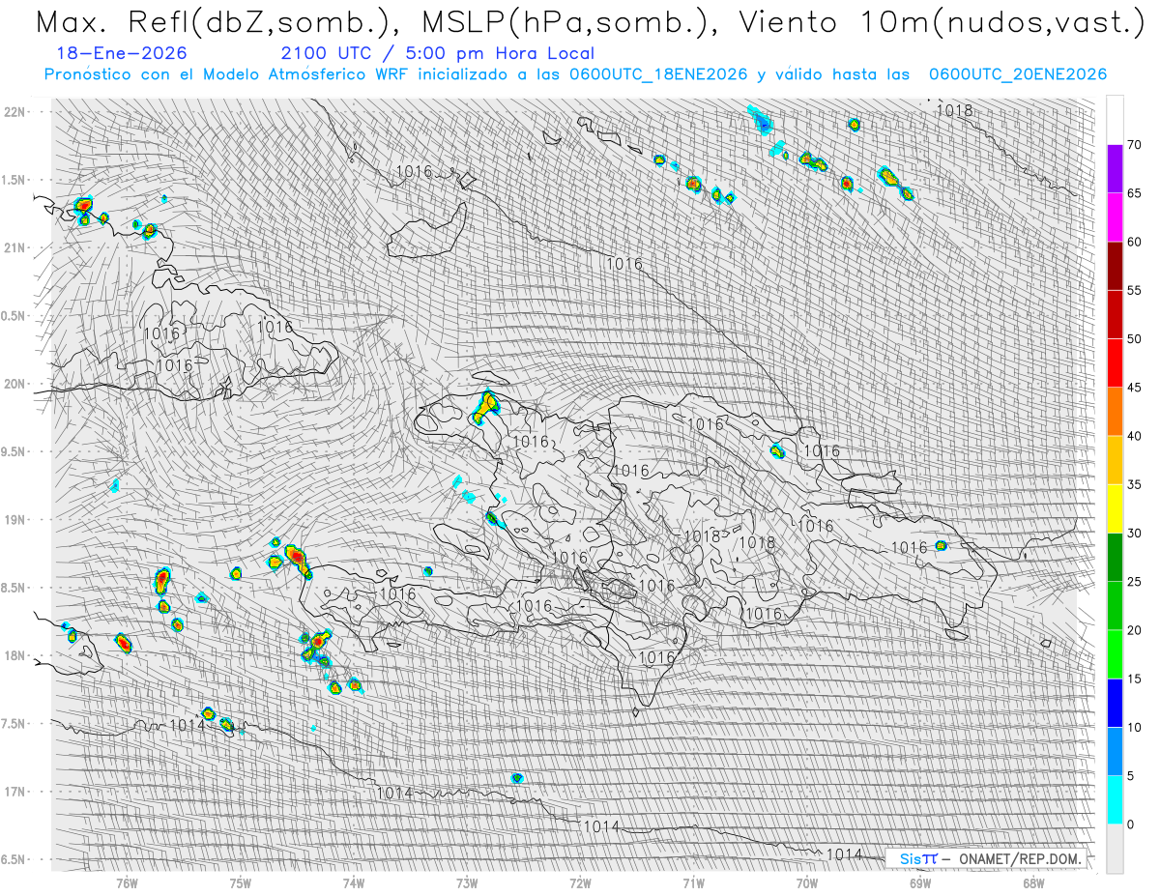Click the '19N' latitude axis label
The image size is (1160, 896).
pyautogui.click(x=14, y=520)
